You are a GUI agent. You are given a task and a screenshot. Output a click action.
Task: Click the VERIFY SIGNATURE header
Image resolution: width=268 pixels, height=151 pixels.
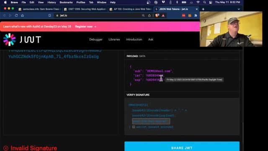pos(138,95)
